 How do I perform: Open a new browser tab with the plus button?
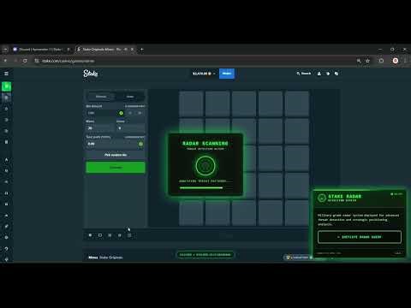coord(142,50)
